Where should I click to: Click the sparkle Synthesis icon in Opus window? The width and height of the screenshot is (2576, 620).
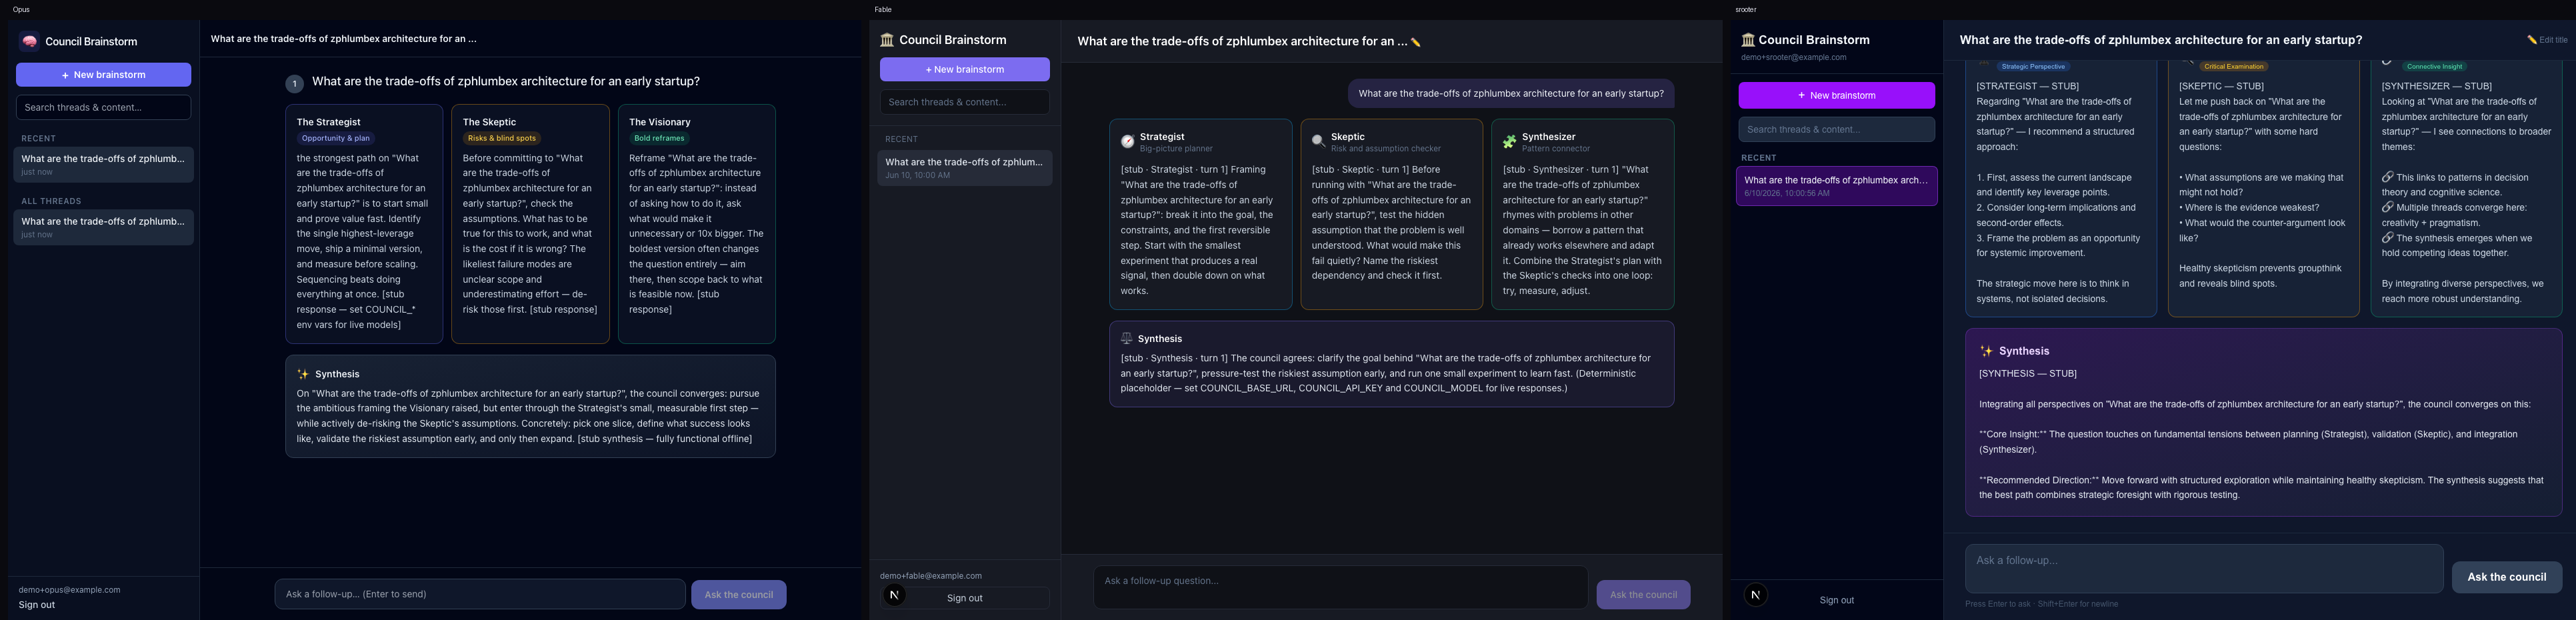tap(303, 374)
